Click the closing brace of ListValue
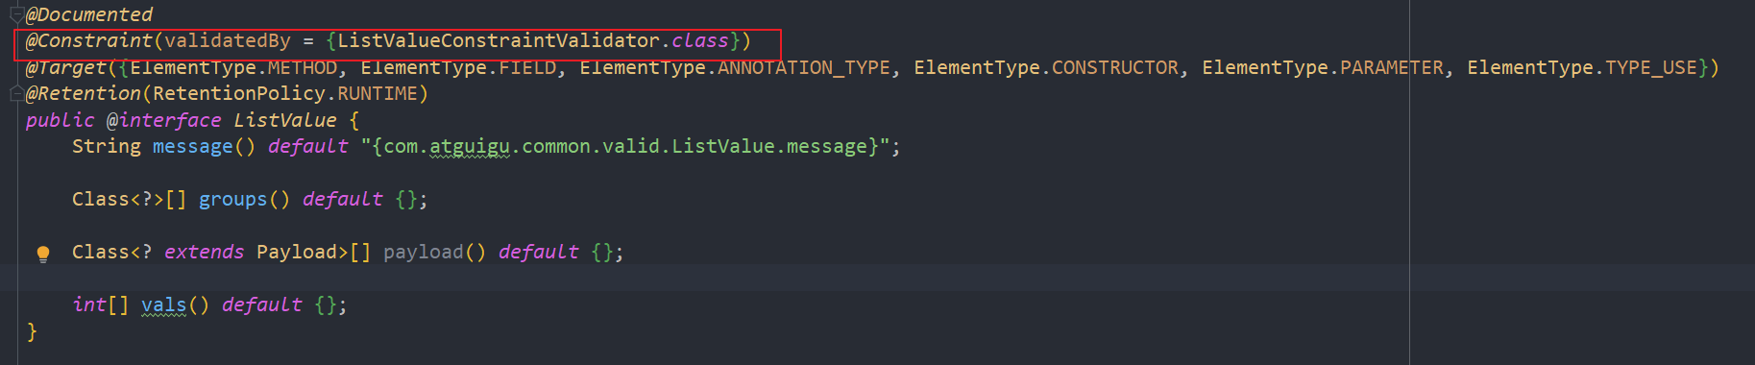 32,331
